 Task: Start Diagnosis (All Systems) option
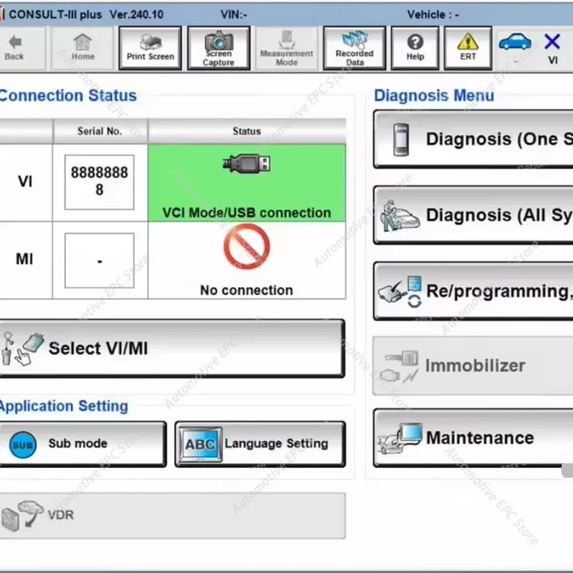point(473,215)
